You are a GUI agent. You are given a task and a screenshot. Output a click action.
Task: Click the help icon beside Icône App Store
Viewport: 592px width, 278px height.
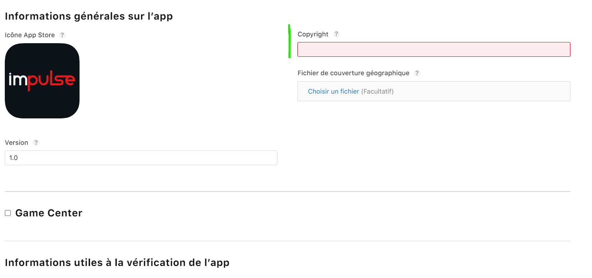click(62, 35)
